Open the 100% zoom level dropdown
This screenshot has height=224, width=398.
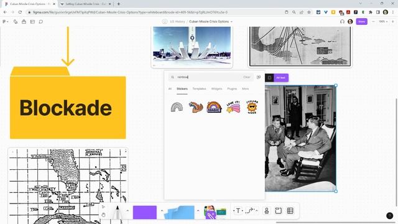[383, 22]
